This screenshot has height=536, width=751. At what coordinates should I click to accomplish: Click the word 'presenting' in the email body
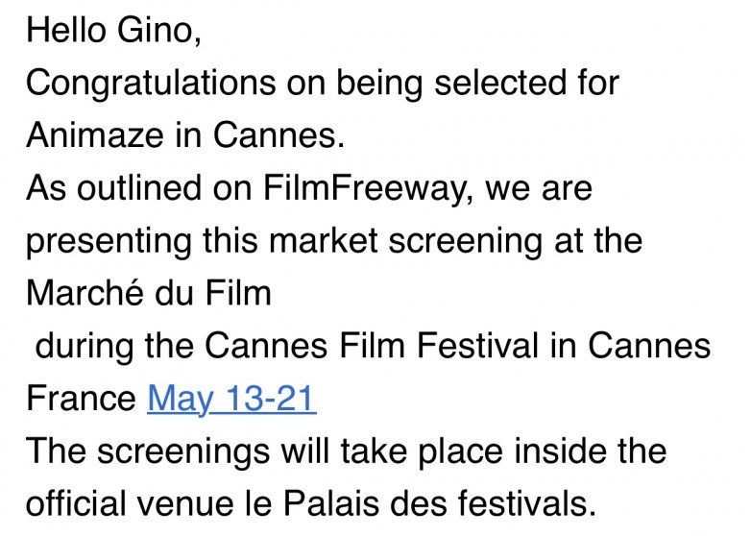point(109,241)
